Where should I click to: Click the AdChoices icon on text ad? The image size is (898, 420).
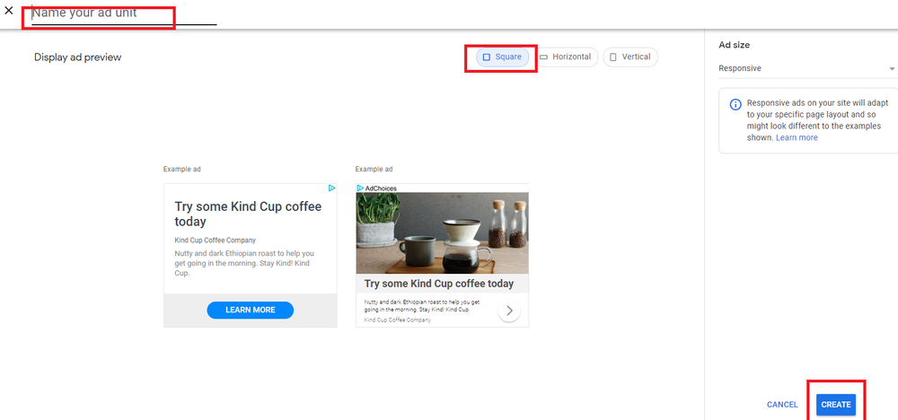click(331, 188)
